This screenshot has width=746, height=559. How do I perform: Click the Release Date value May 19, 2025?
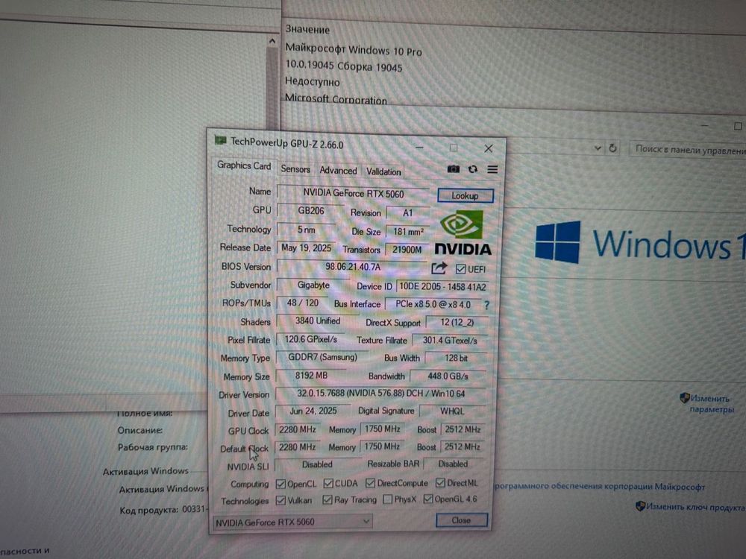coord(306,247)
